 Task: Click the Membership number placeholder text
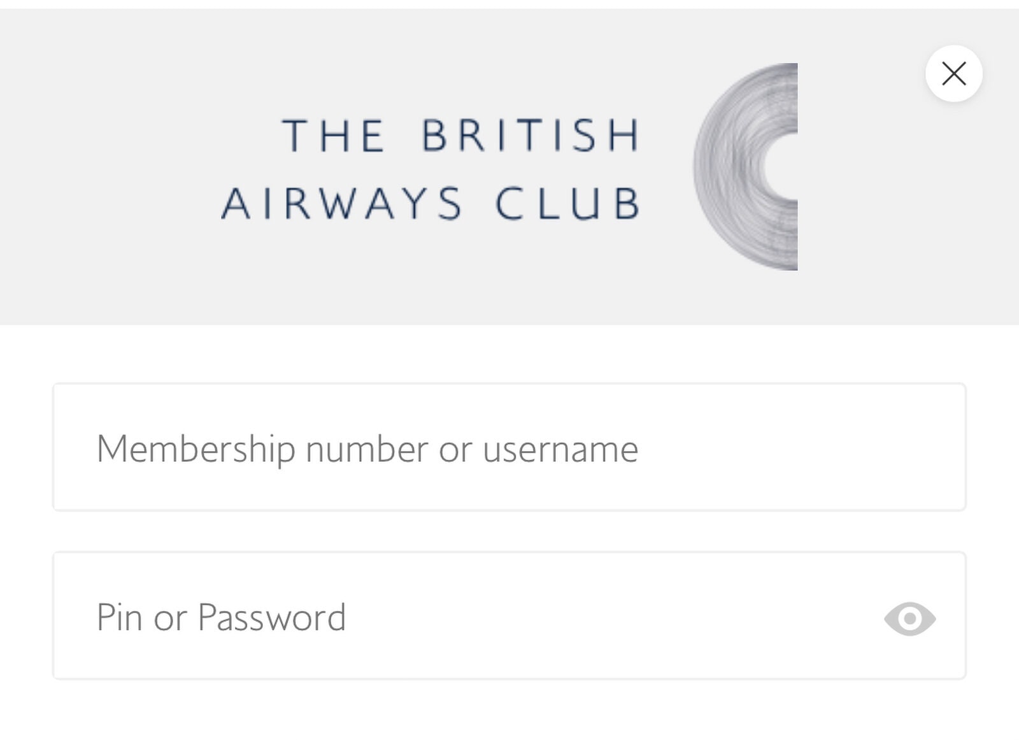(x=367, y=450)
